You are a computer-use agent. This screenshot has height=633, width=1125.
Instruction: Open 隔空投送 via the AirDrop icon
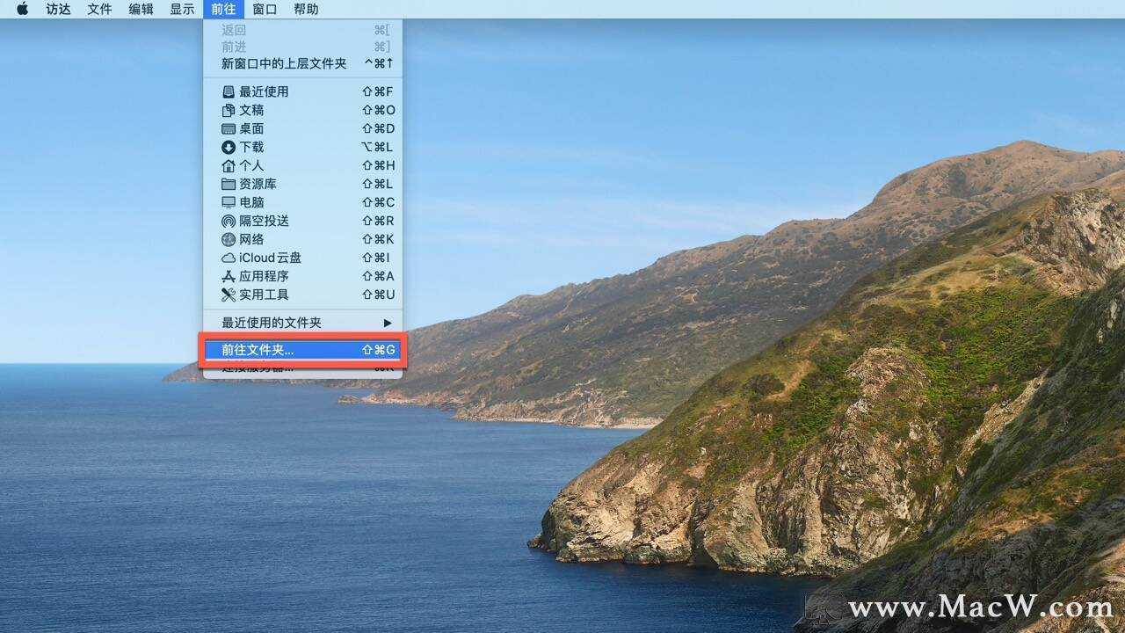(x=229, y=221)
